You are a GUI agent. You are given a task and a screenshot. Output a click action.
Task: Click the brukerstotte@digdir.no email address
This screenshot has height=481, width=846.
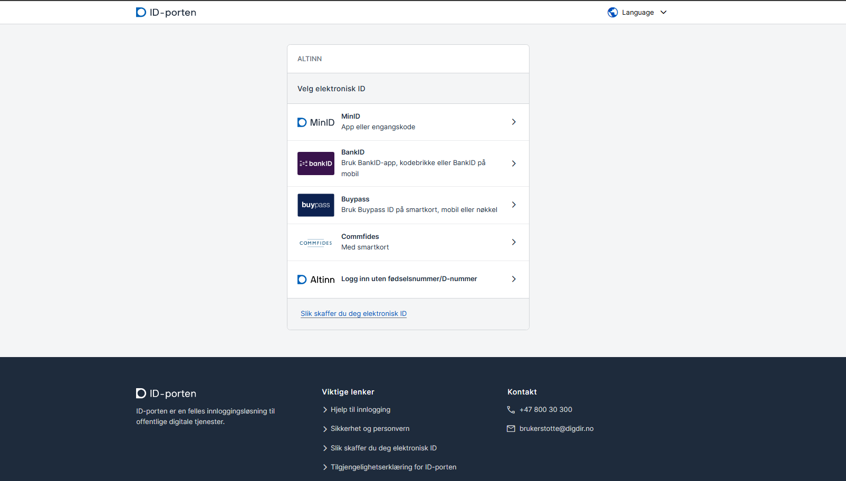click(x=556, y=428)
